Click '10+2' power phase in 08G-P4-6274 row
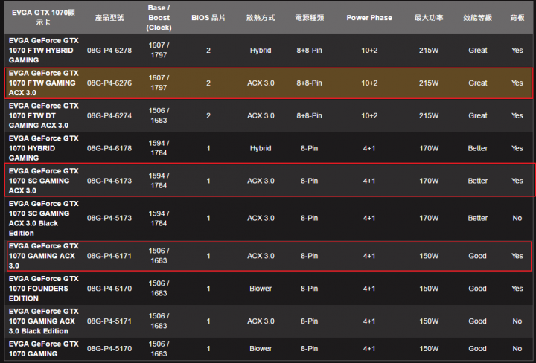 [x=369, y=115]
